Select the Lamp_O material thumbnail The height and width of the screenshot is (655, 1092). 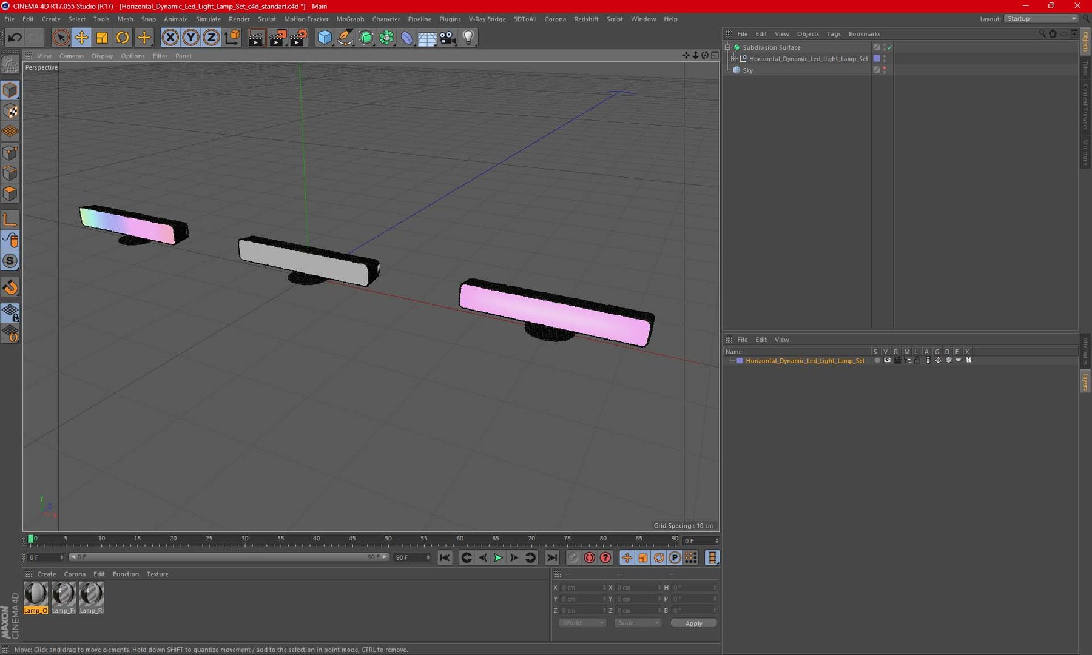pos(36,597)
